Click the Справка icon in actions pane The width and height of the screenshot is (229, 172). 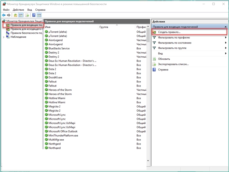click(154, 70)
